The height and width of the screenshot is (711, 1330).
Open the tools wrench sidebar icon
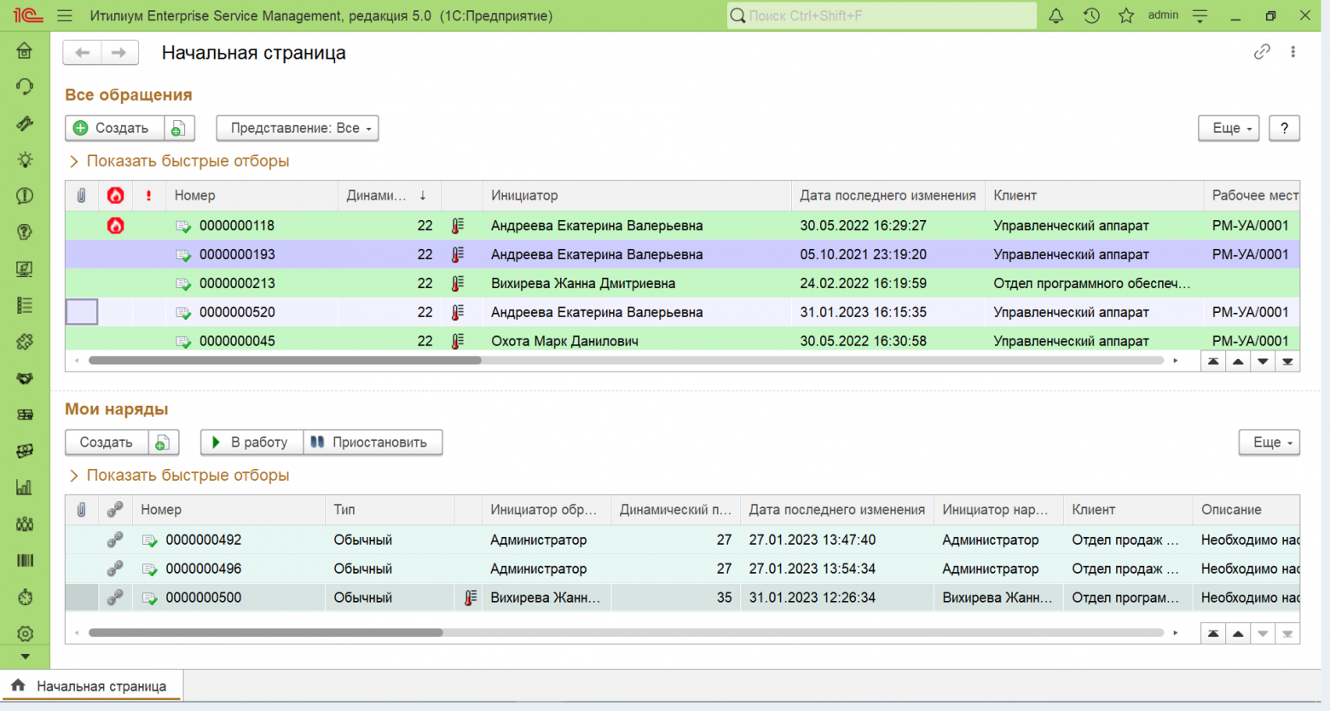click(x=25, y=124)
